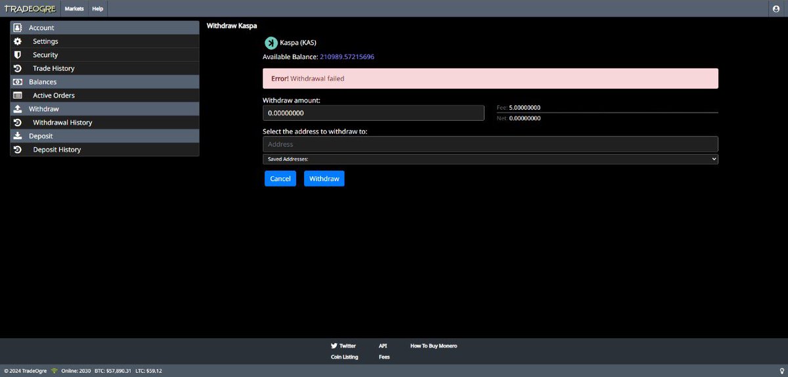Click the blue Withdraw button
The image size is (788, 377).
324,179
